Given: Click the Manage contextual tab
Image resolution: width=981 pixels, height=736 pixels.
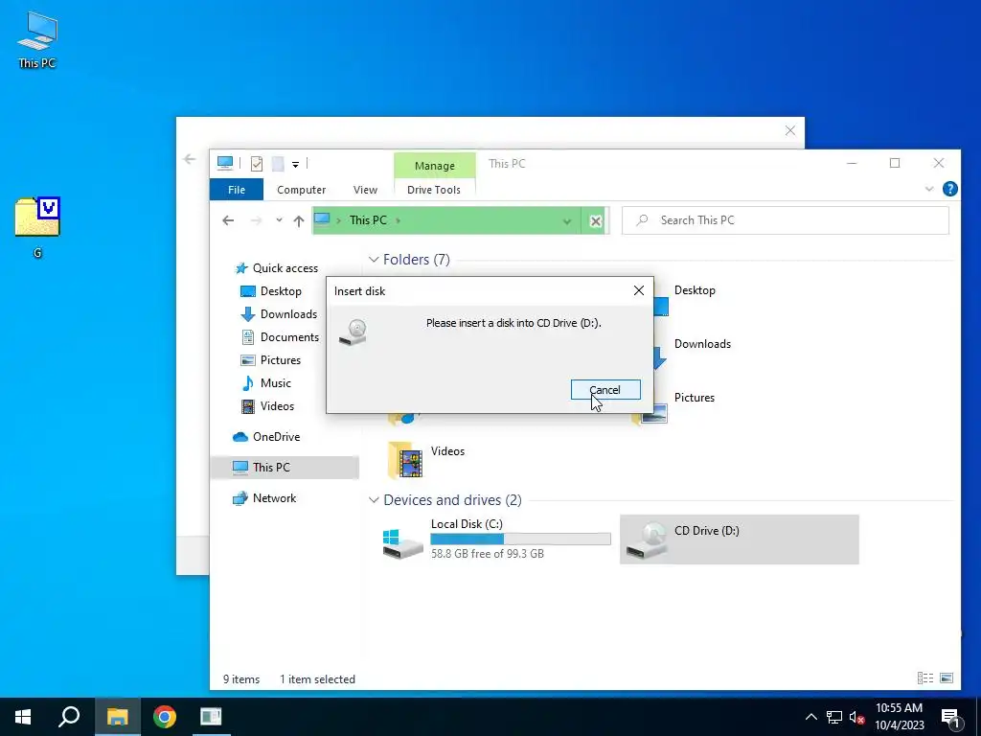Looking at the screenshot, I should click(x=434, y=166).
